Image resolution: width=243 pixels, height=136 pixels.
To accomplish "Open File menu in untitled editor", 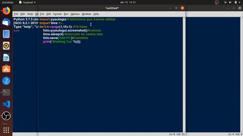I will 42,14.
